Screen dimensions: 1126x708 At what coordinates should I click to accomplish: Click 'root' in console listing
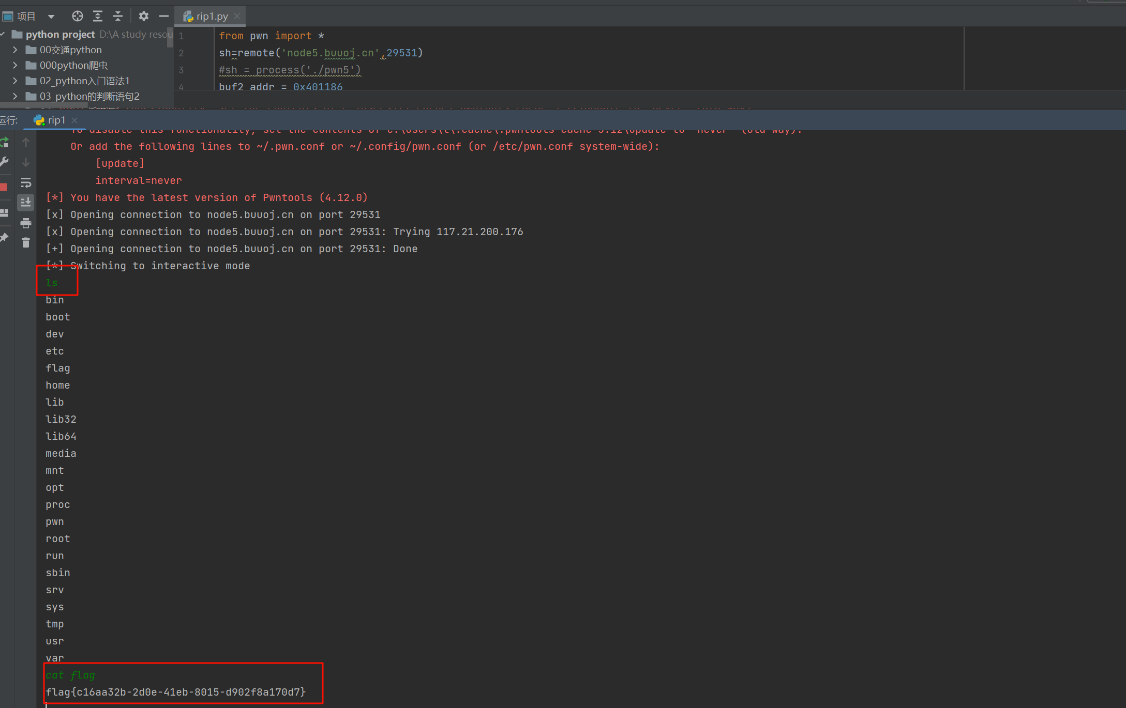(x=58, y=538)
